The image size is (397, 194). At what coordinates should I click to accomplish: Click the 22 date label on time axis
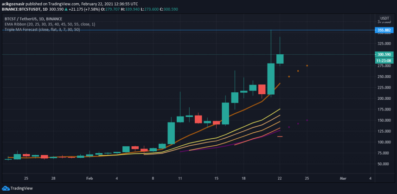coord(280,178)
